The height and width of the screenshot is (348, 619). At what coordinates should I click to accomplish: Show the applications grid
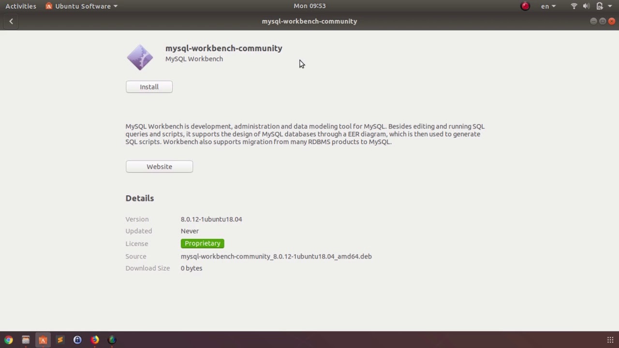point(610,340)
